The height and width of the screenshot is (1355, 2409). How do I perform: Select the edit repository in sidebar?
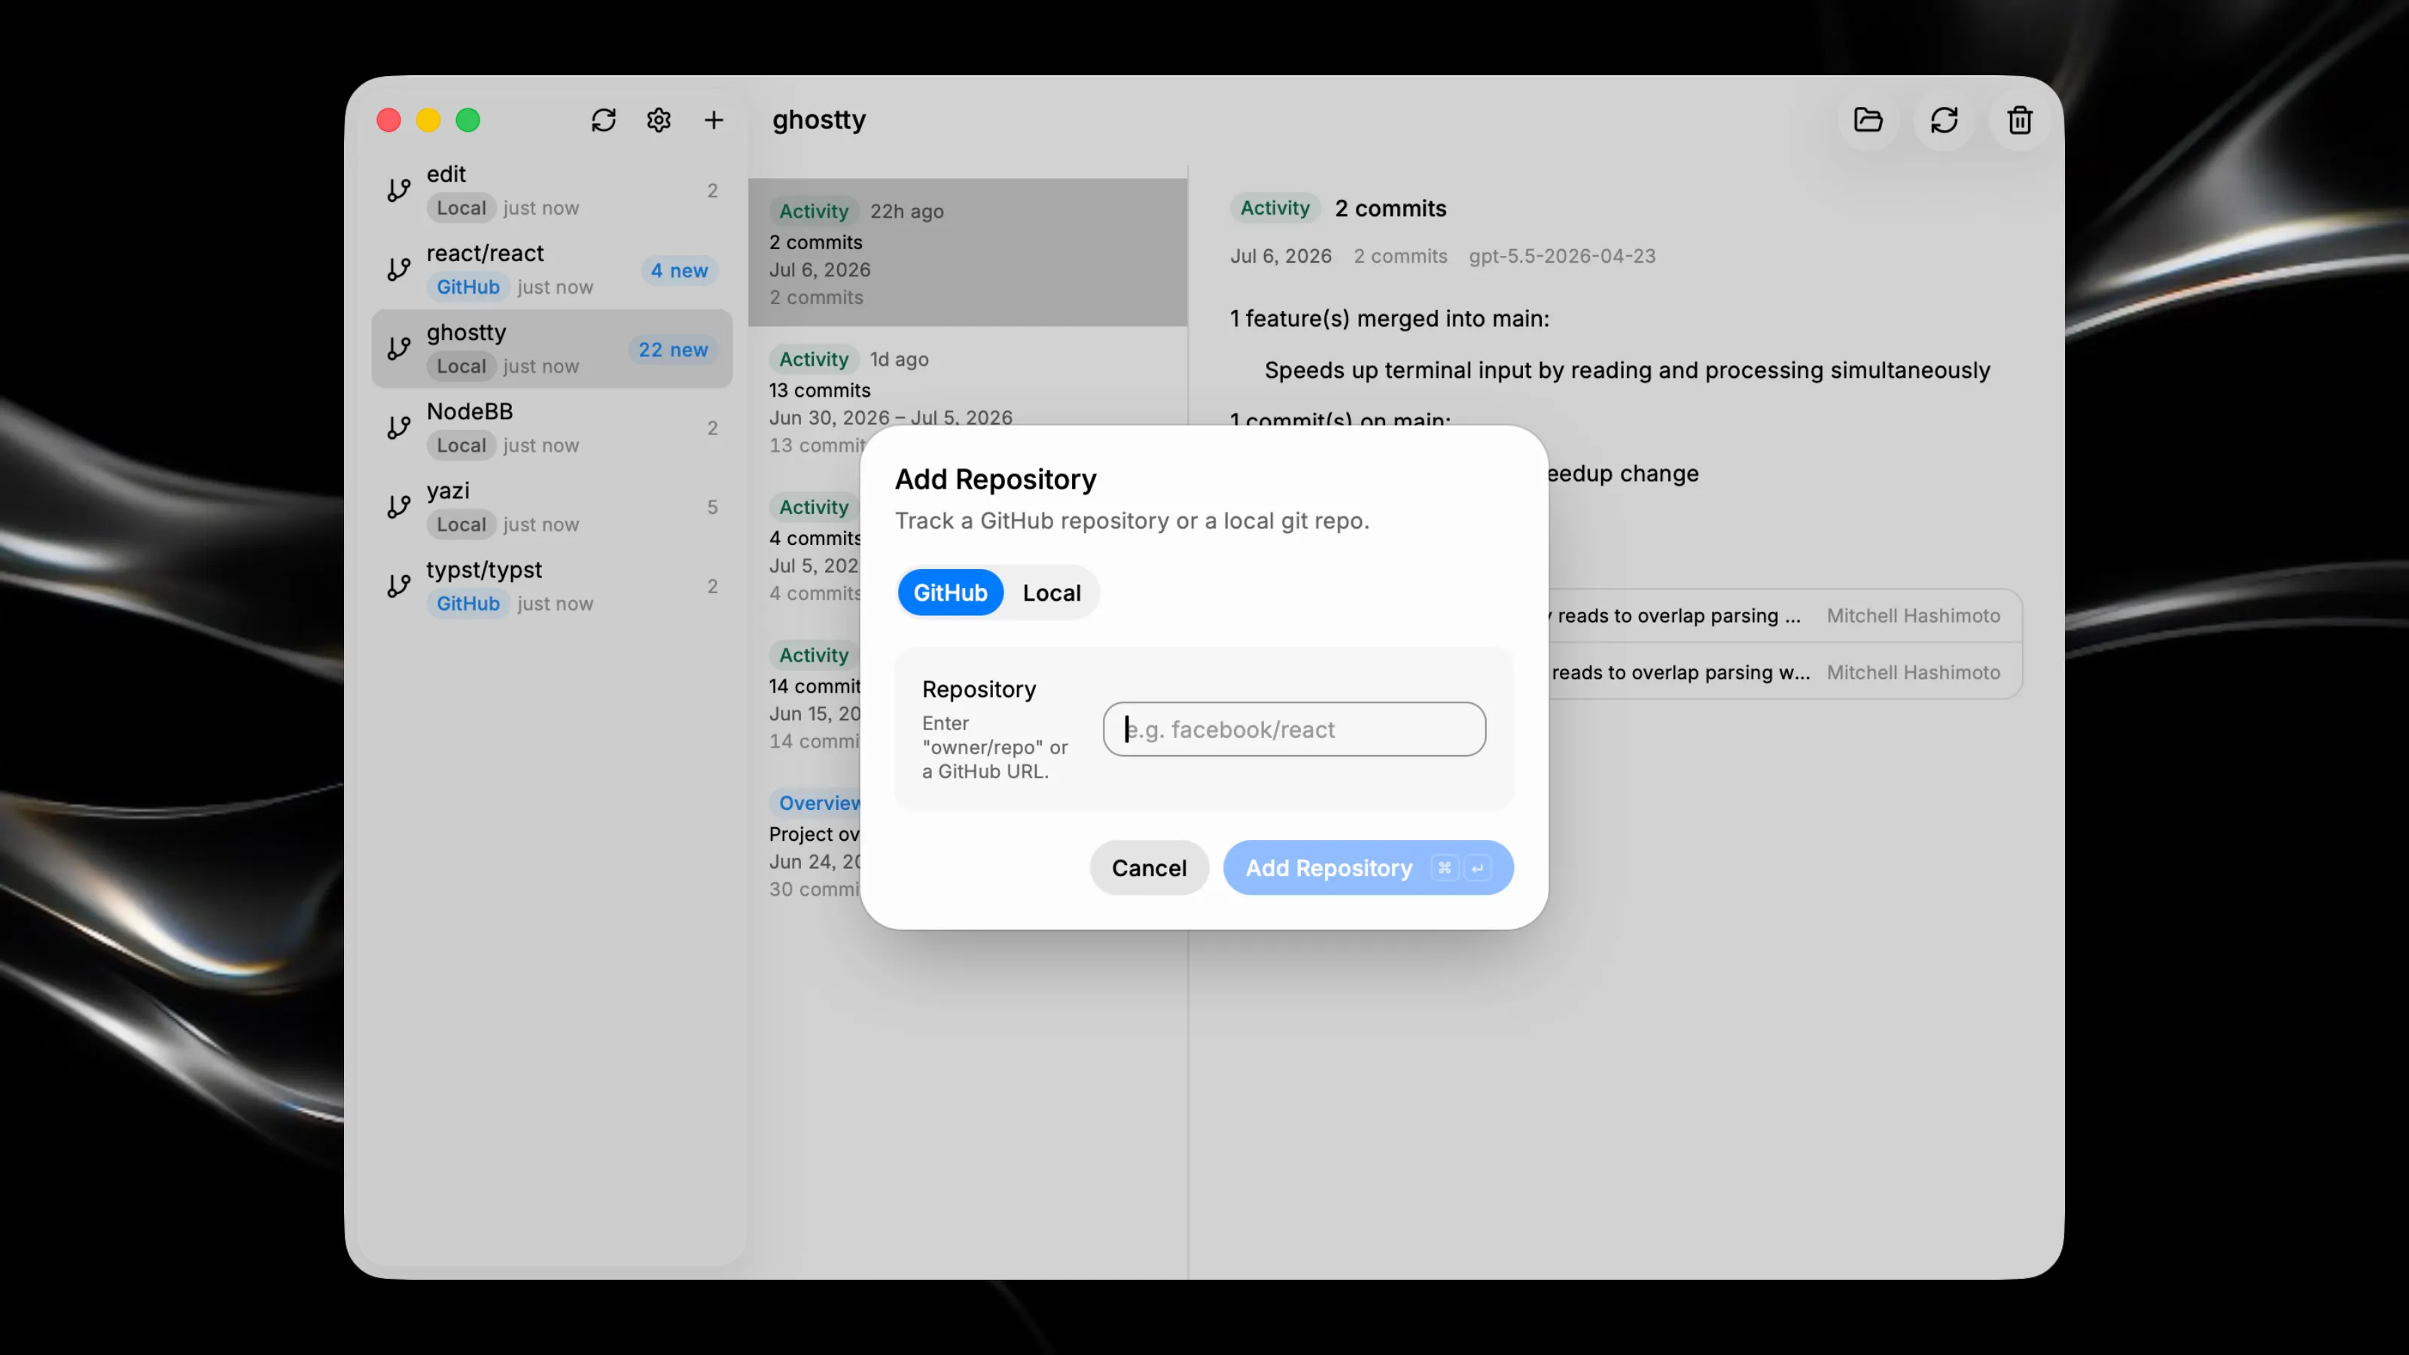[552, 190]
